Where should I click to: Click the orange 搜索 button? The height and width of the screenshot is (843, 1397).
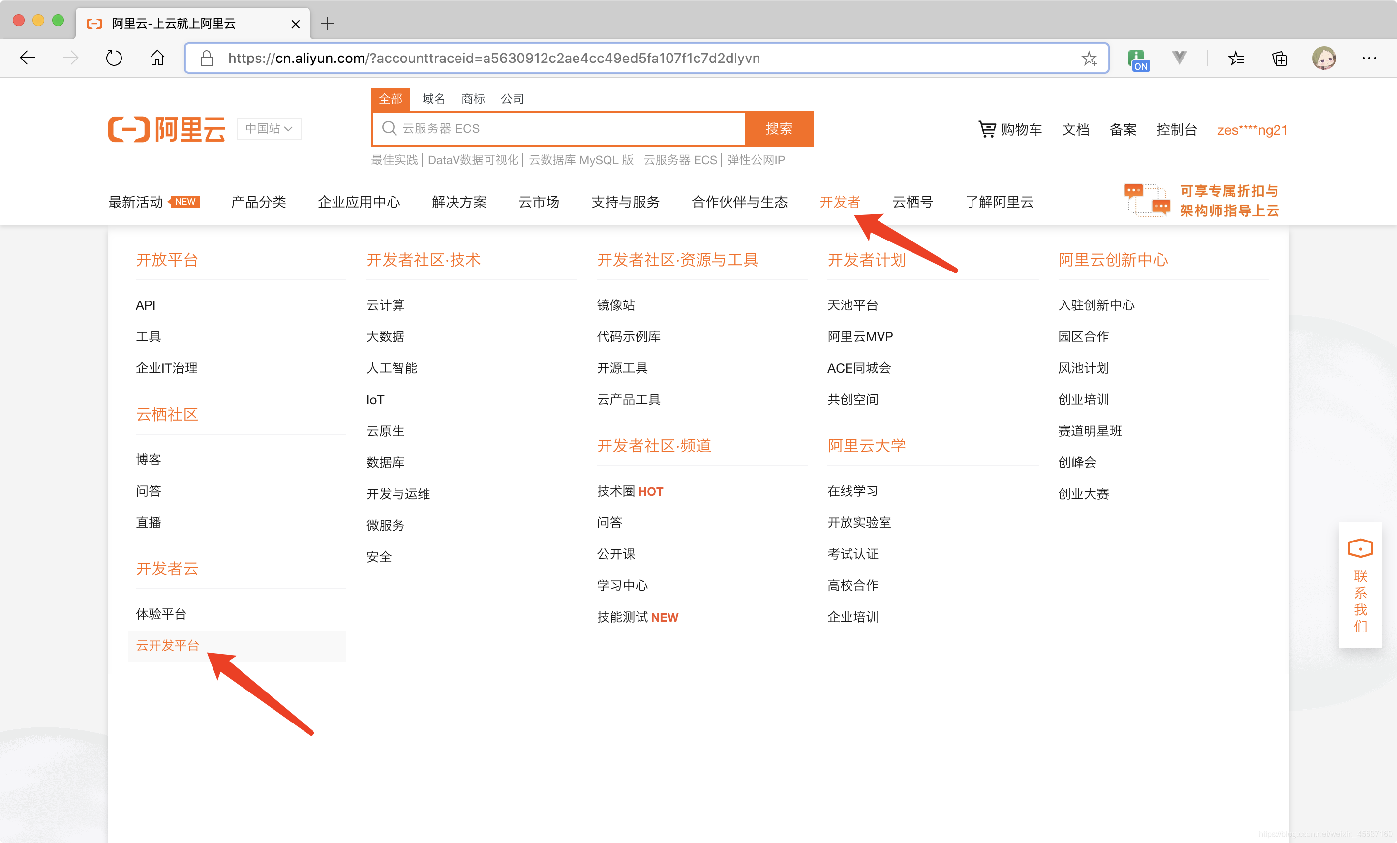click(779, 129)
